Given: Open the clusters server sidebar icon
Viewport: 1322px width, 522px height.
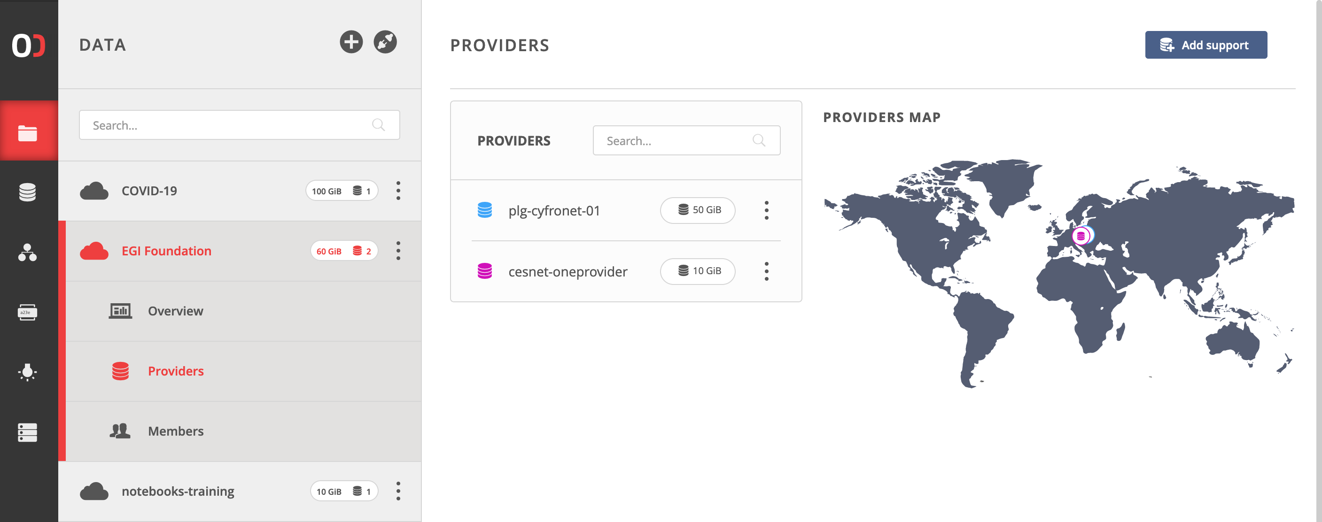Looking at the screenshot, I should point(28,432).
